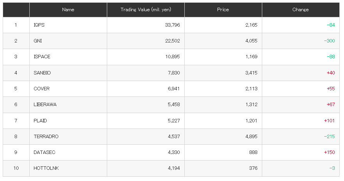Select the GNI stock name

pos(38,41)
